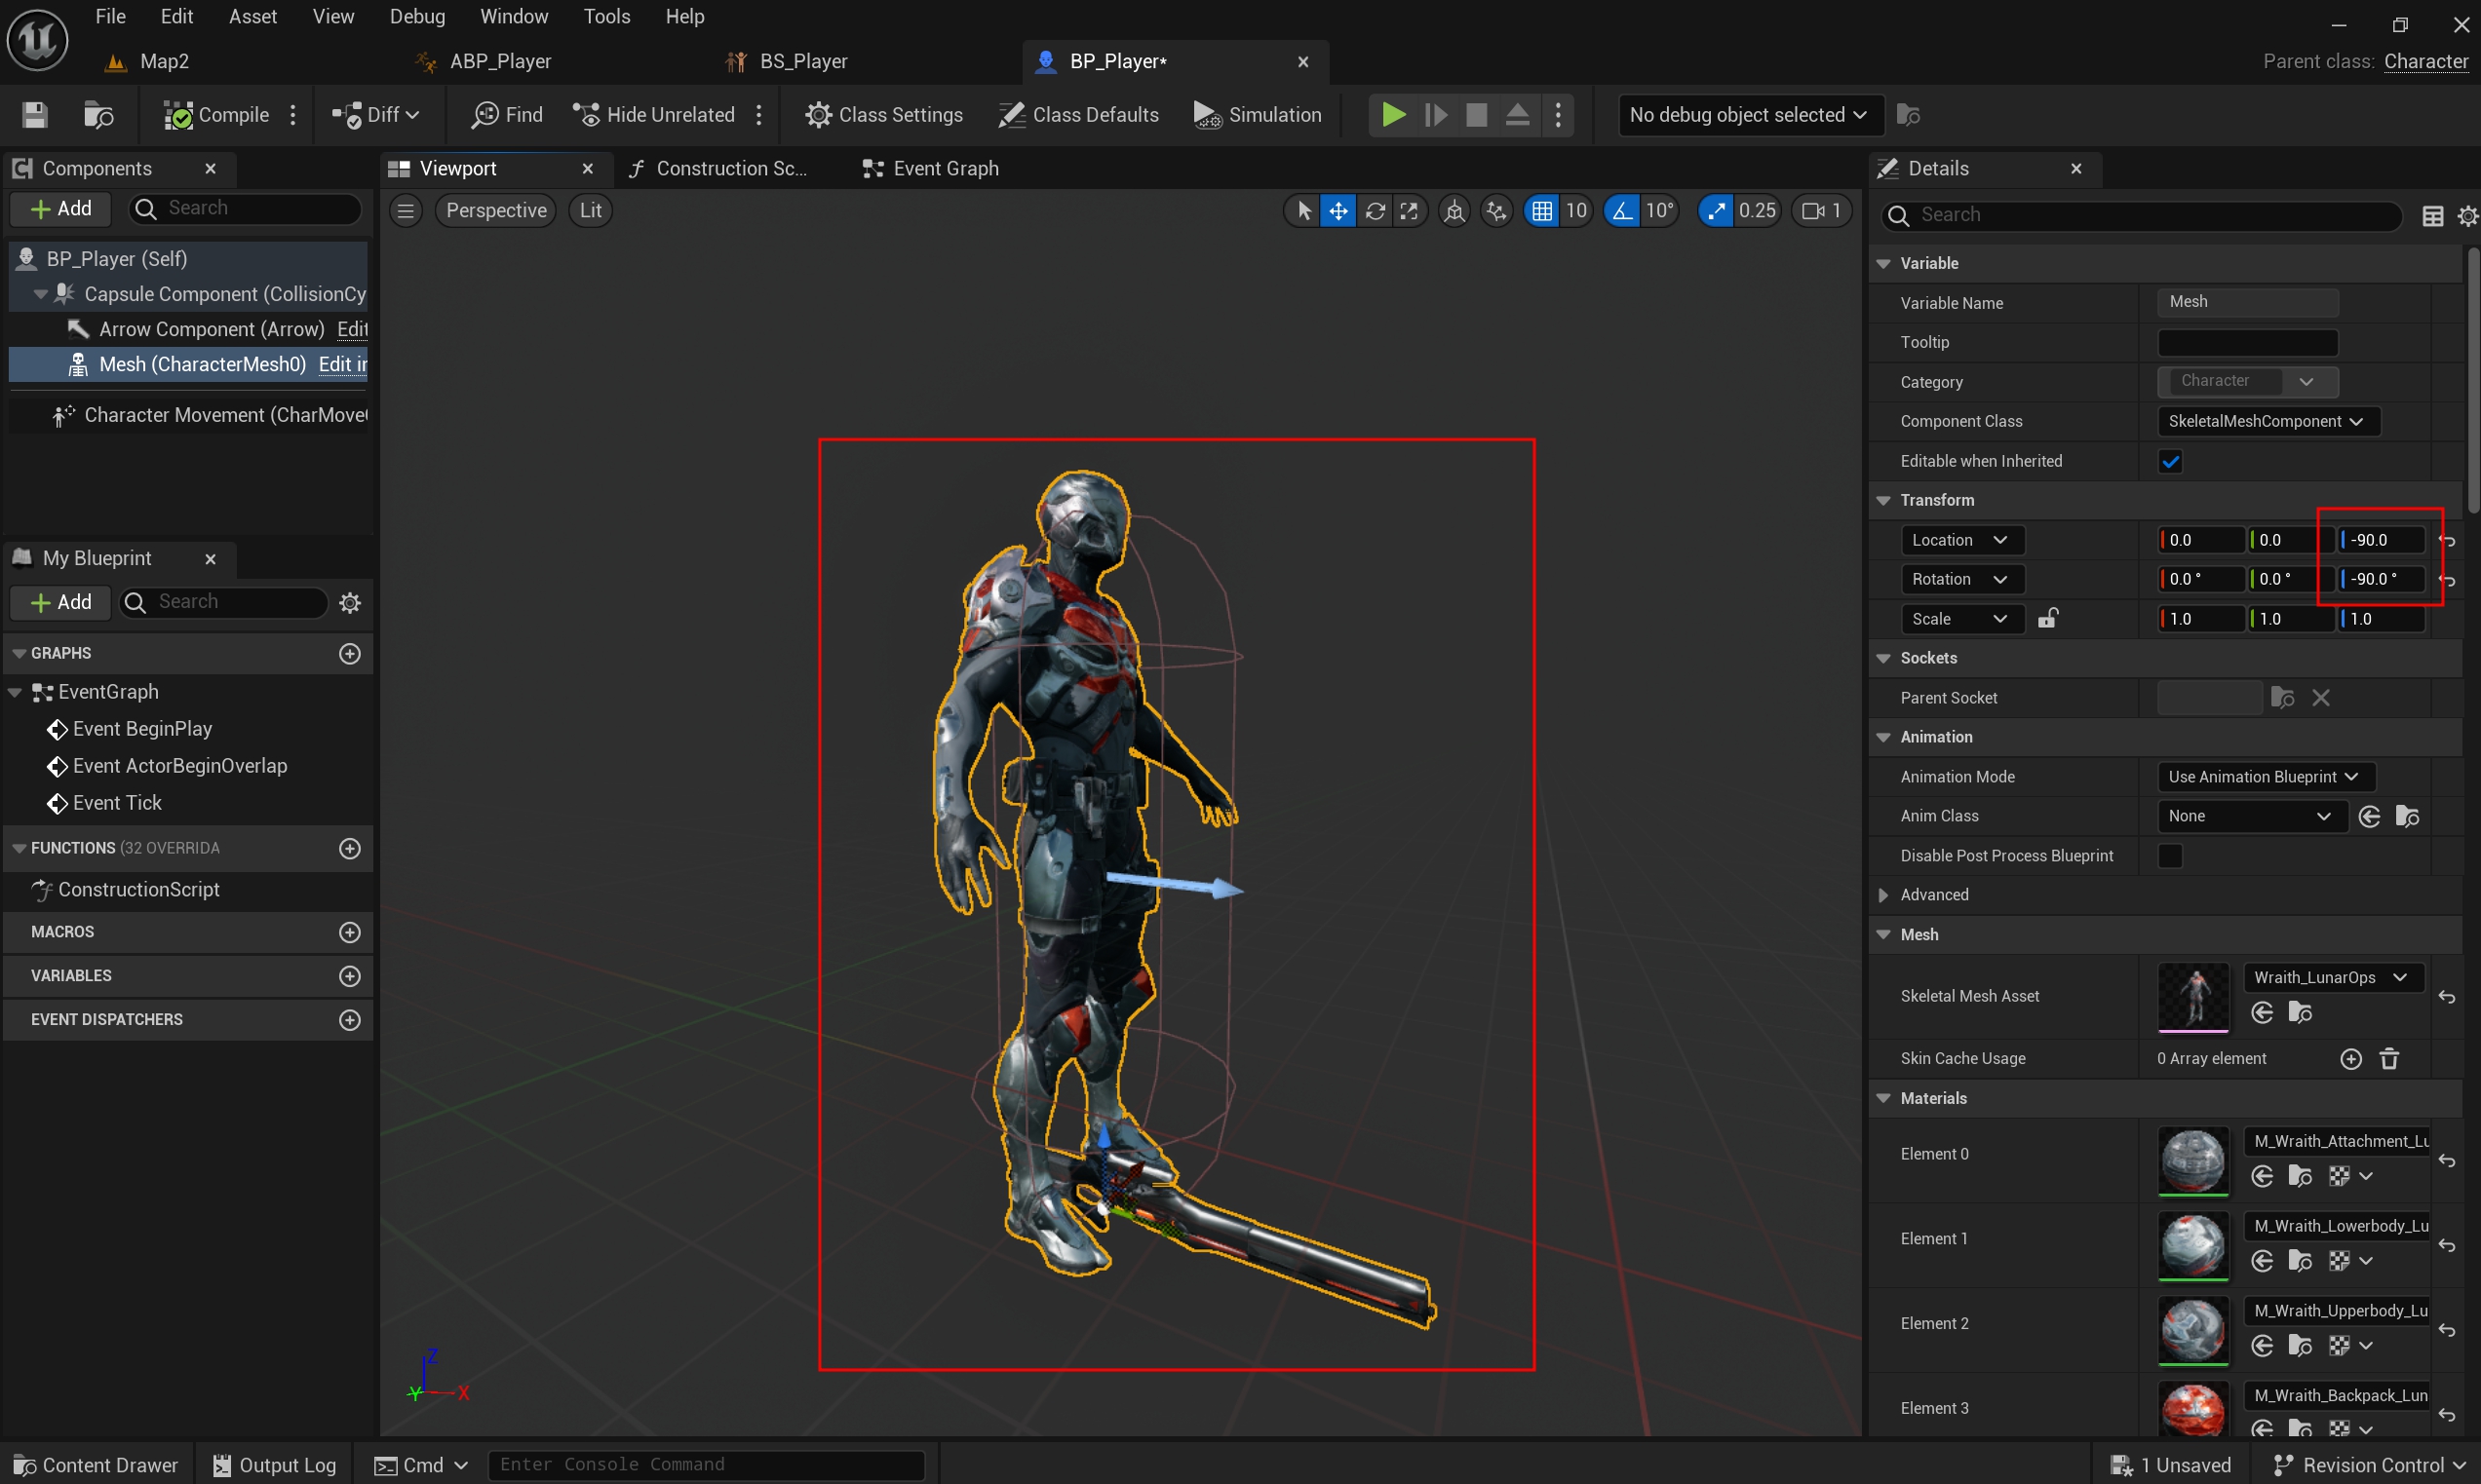Viewport: 2481px width, 1484px height.
Task: Expand the Advanced animation section
Action: click(1883, 895)
